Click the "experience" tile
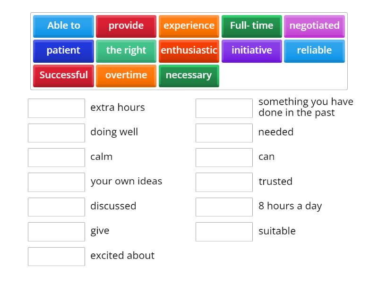The image size is (378, 283). (189, 26)
